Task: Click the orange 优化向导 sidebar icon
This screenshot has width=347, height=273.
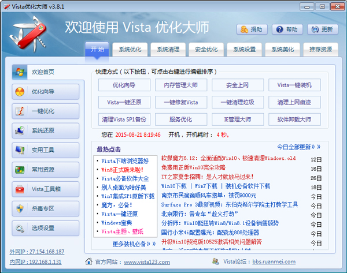Action: point(20,91)
